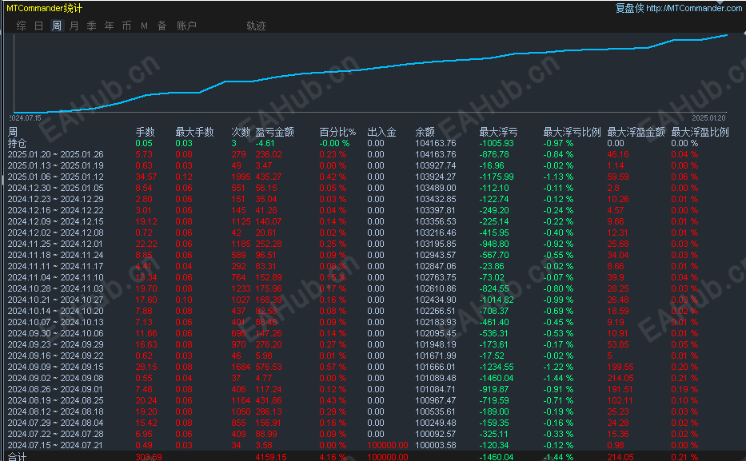Click the 周 column header
746x461 pixels.
coord(13,132)
